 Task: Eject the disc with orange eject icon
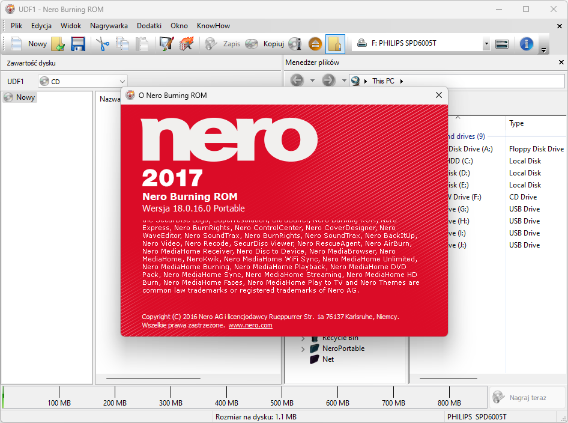tap(315, 44)
